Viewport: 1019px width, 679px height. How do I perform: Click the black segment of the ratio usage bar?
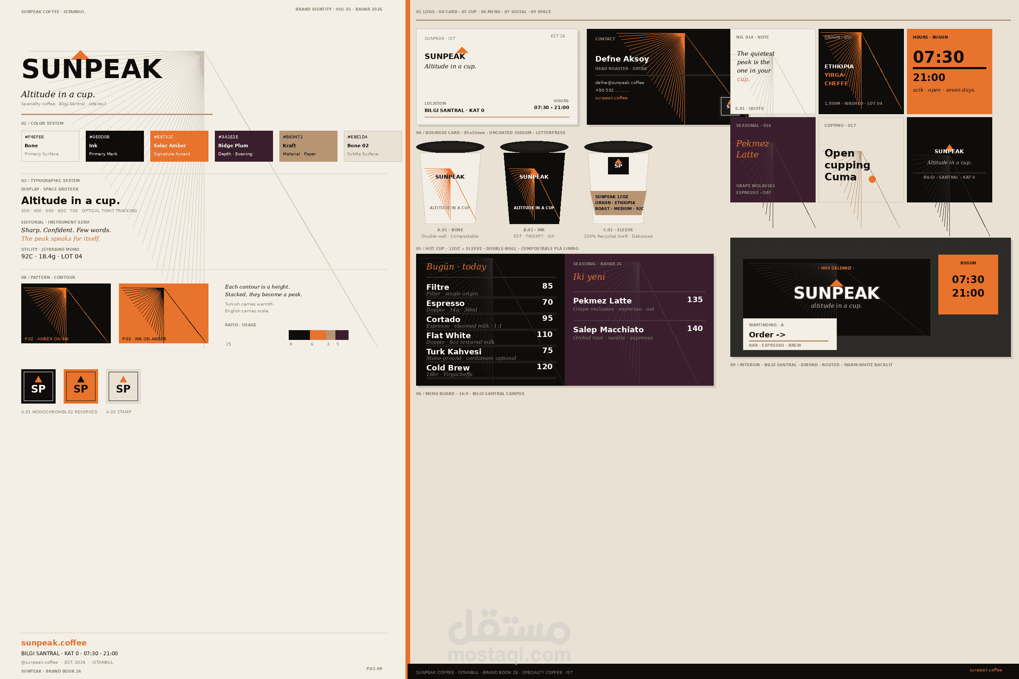tap(299, 335)
